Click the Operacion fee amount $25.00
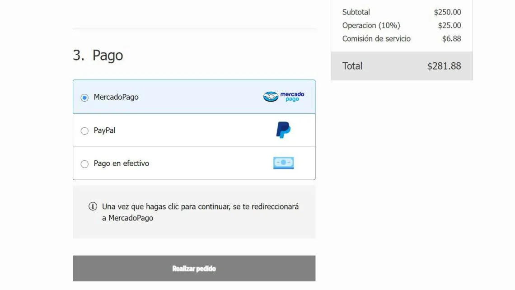Screen dimensions: 515x290 click(x=449, y=25)
